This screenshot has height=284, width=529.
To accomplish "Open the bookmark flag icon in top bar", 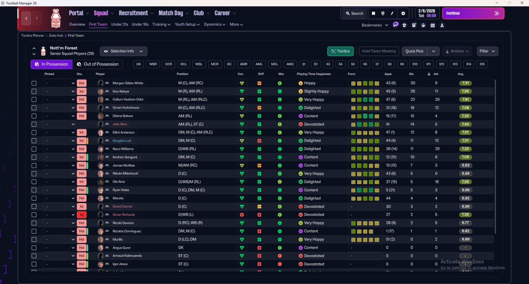I will (x=373, y=13).
